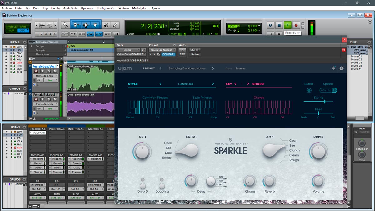Open the AudioSuite menu

(x=71, y=8)
